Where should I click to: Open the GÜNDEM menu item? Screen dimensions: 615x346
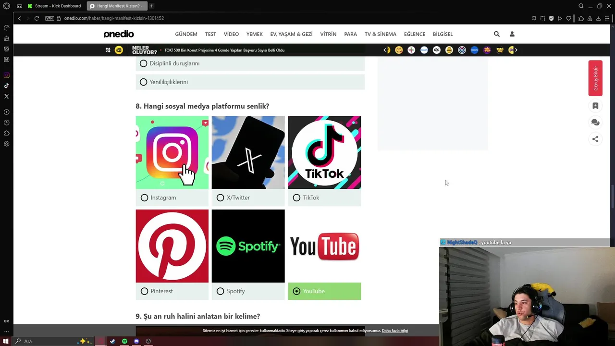click(186, 34)
